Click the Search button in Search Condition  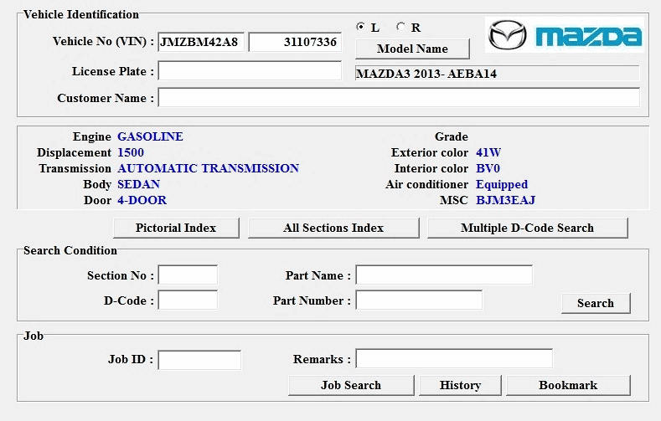coord(596,303)
